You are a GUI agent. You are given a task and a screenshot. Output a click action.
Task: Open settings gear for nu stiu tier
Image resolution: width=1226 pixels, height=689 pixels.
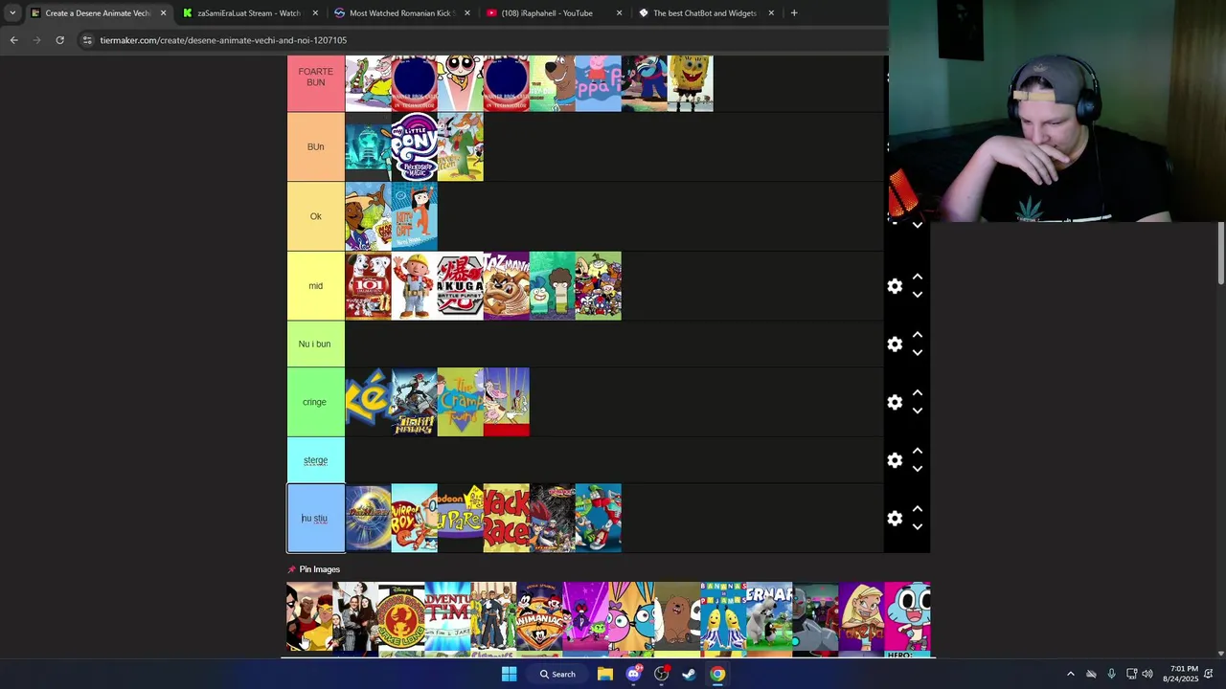tap(895, 519)
